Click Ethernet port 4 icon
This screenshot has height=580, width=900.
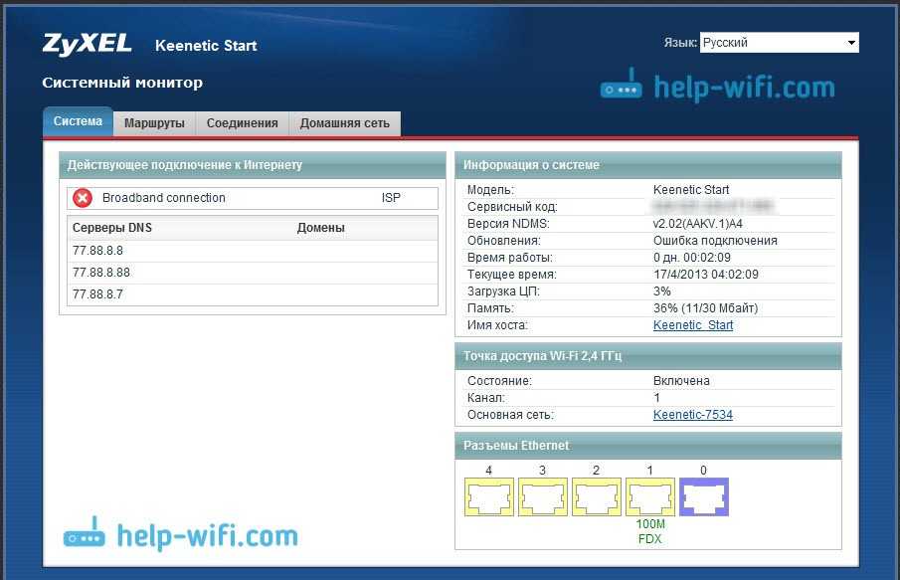(x=488, y=496)
